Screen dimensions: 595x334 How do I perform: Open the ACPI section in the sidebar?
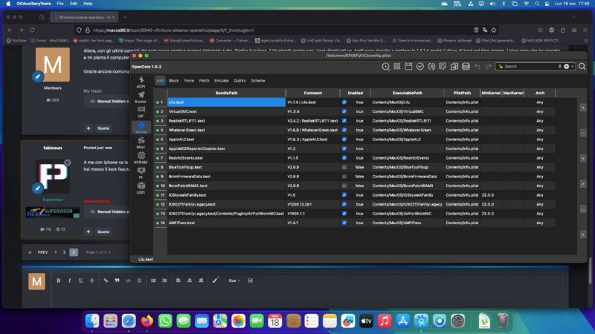pyautogui.click(x=141, y=82)
